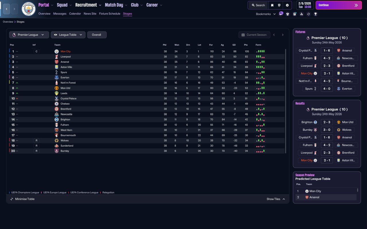The width and height of the screenshot is (367, 229).
Task: Go to the next season arrow
Action: 283,35
